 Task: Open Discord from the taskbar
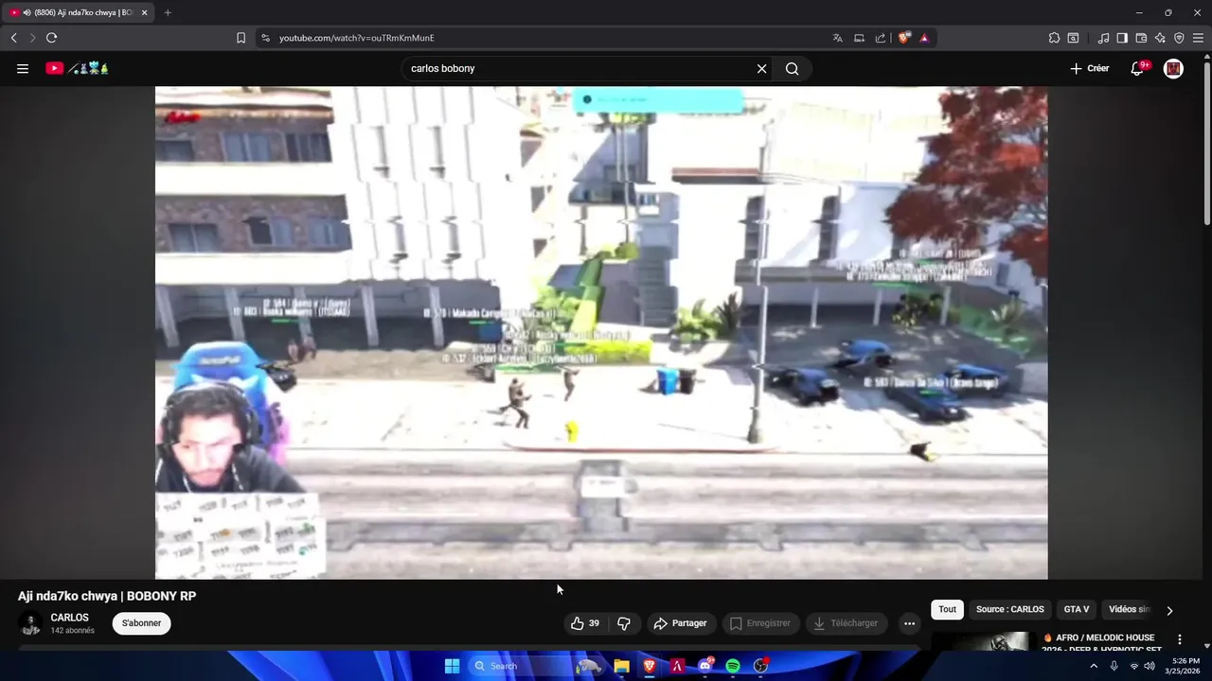[704, 666]
